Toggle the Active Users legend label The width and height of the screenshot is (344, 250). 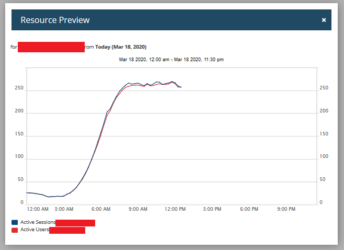pos(35,230)
